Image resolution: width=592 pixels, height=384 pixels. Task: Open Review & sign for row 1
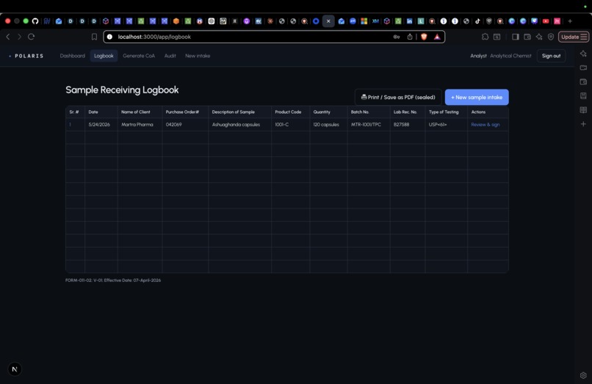point(485,125)
